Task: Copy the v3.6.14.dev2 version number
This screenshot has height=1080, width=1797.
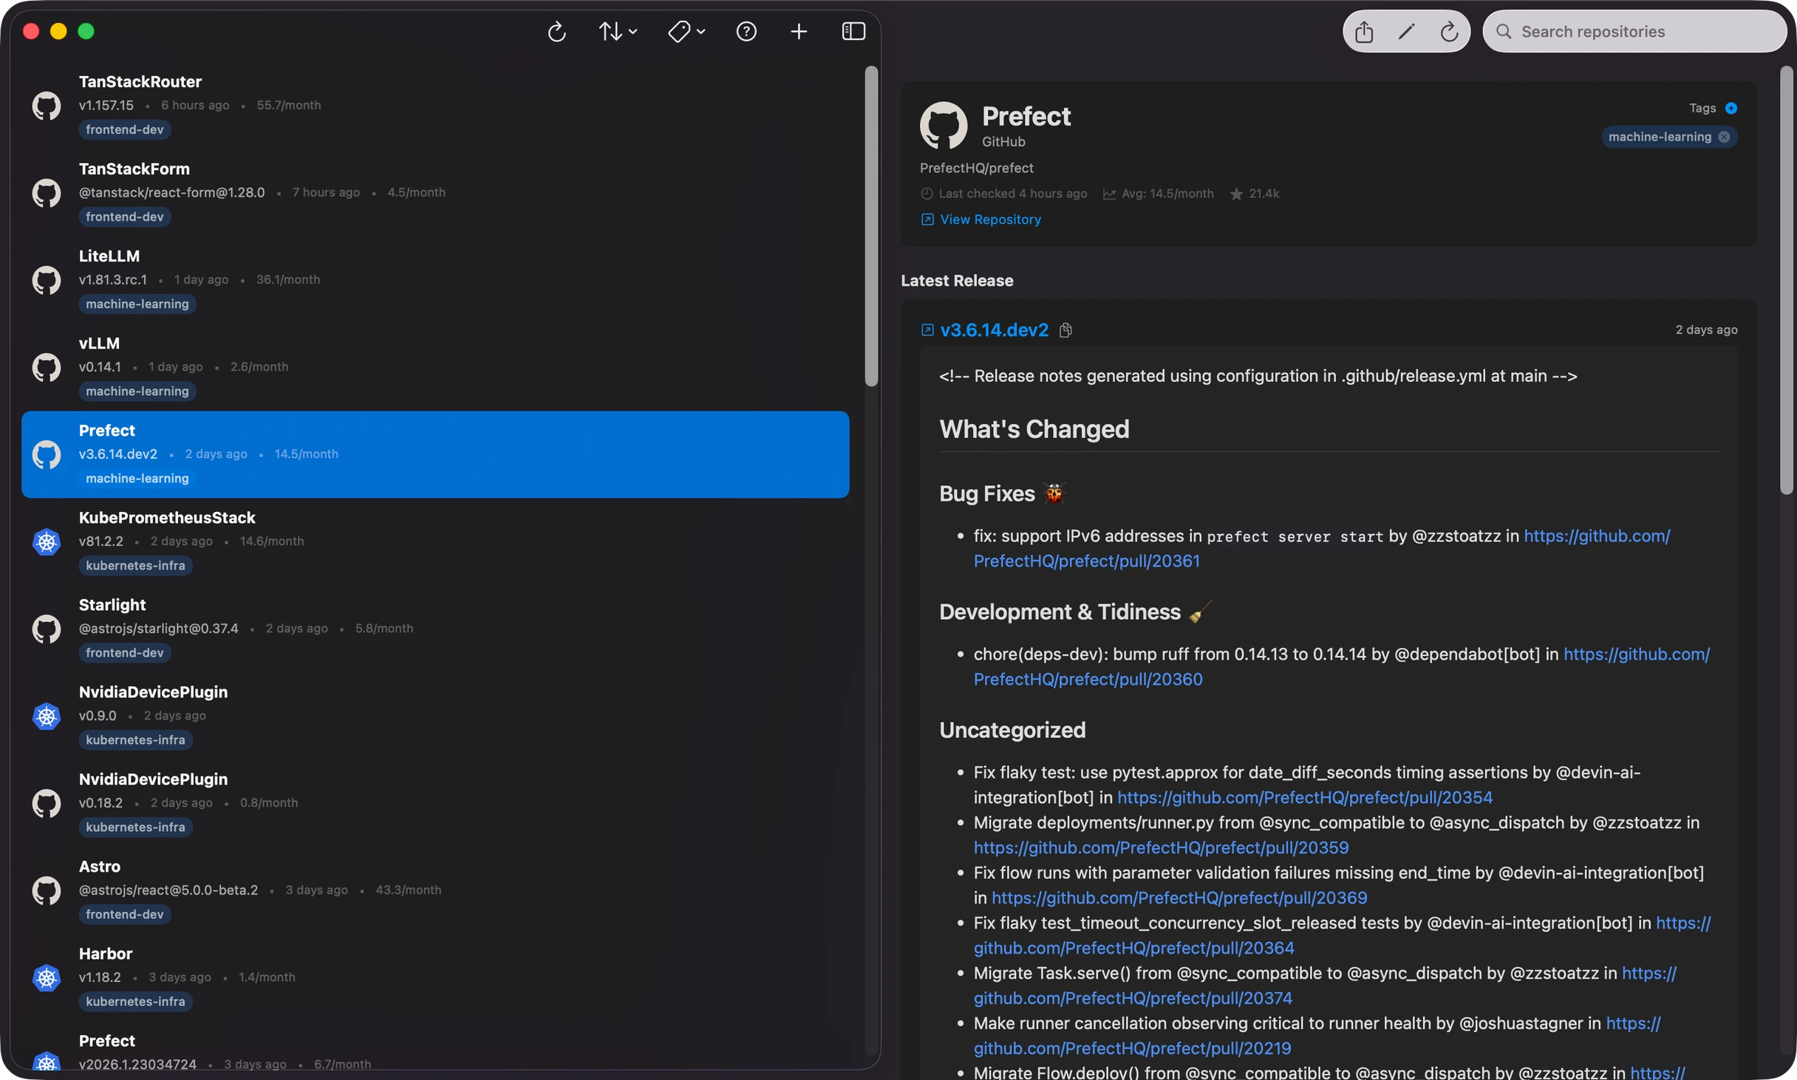Action: [1065, 329]
